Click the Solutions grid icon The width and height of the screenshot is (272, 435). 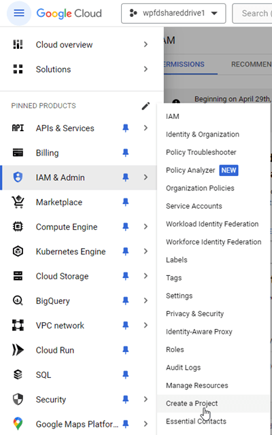tap(18, 69)
